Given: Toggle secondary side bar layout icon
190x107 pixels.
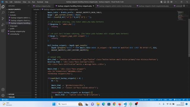Looking at the screenshot, I should tap(168, 2).
